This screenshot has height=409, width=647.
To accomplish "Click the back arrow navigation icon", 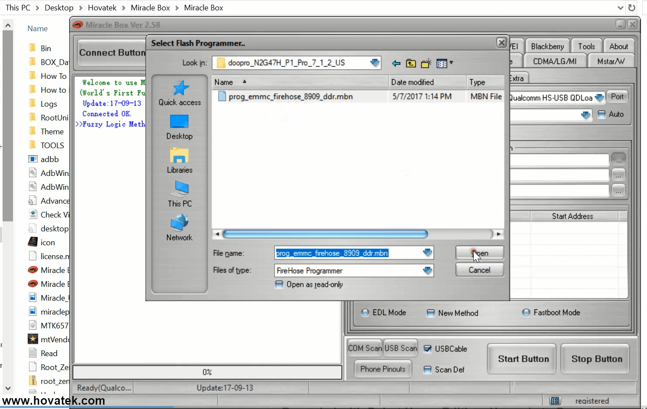I will tap(396, 64).
